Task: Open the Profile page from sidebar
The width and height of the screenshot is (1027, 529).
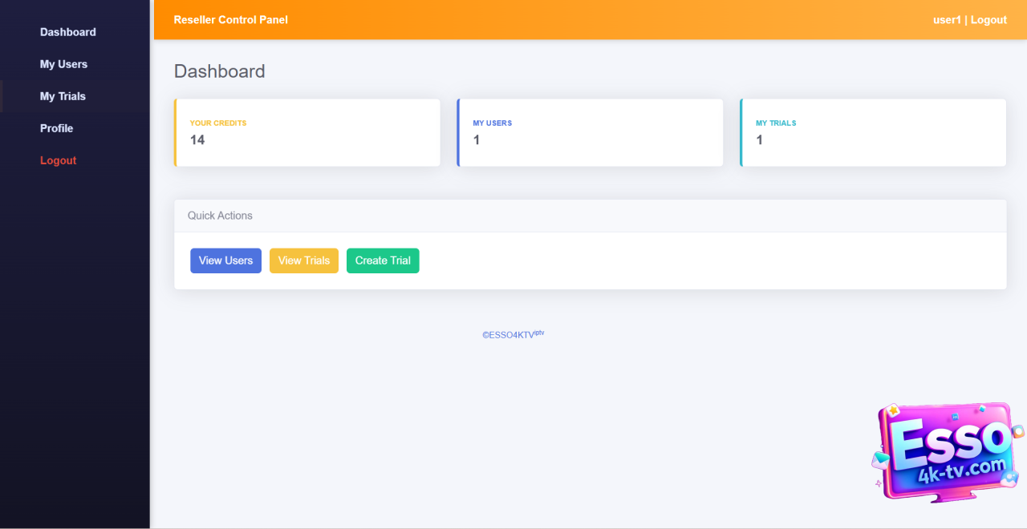Action: pos(56,128)
